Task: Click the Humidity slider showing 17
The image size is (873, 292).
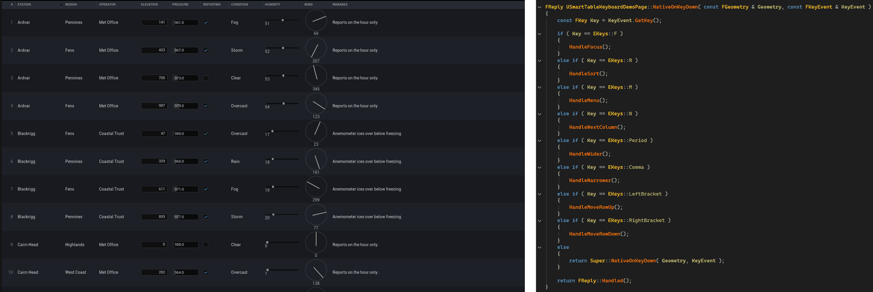Action: (x=282, y=131)
